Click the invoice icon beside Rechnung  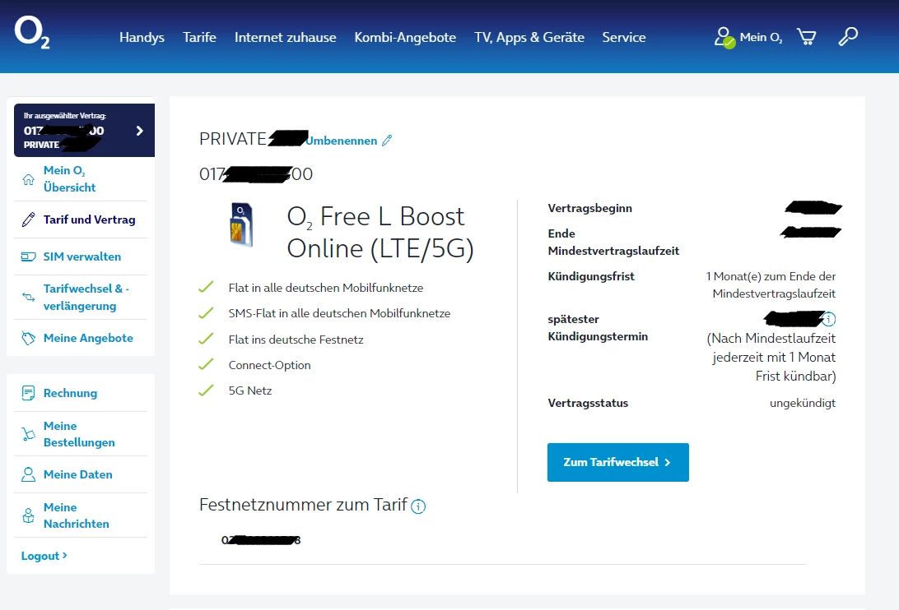click(28, 393)
